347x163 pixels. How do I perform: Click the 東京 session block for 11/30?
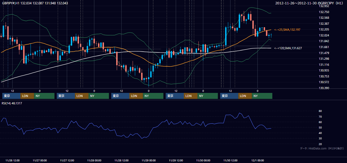pyautogui.click(x=229, y=96)
